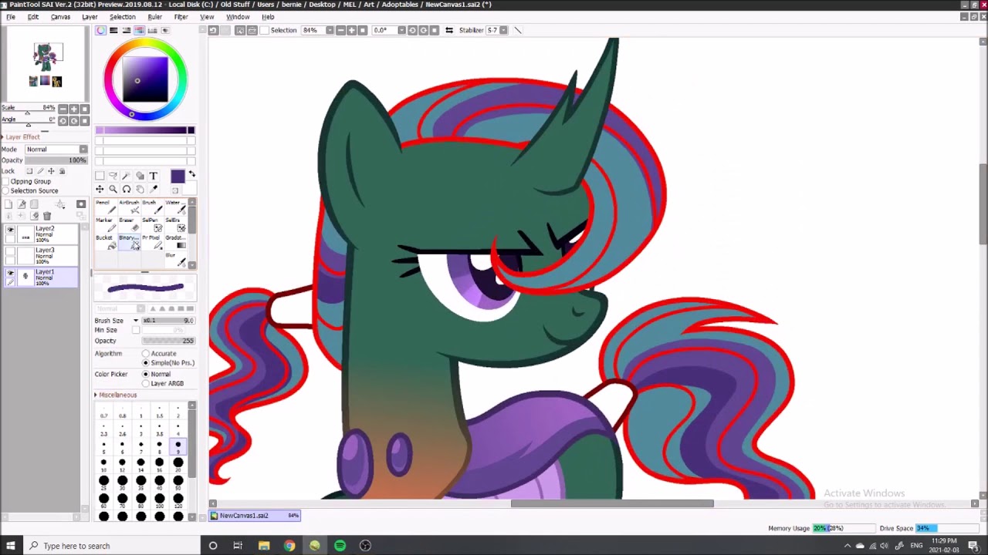Select the Binary pen tool
The width and height of the screenshot is (988, 555).
[129, 242]
